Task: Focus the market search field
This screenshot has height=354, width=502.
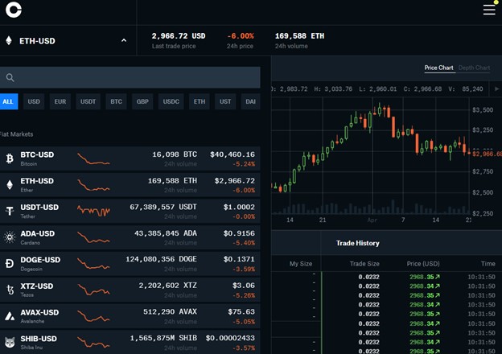Action: click(130, 77)
